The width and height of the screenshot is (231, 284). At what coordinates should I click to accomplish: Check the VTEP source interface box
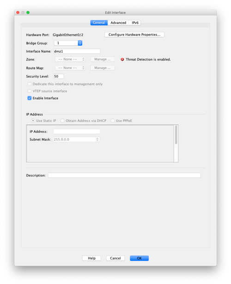click(x=30, y=91)
